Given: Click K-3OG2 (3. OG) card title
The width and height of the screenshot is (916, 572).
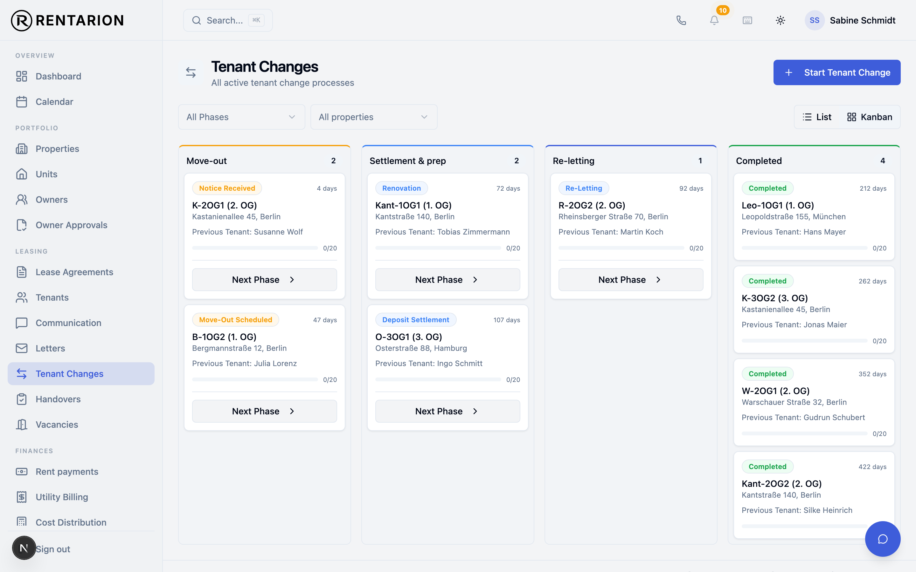Looking at the screenshot, I should [x=774, y=298].
